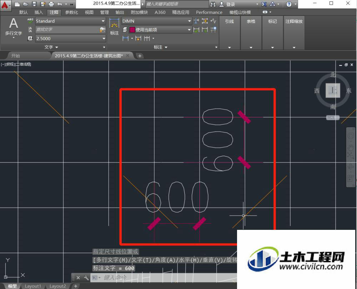Click the 查找文字 find text field
The image size is (357, 289).
pos(67,30)
